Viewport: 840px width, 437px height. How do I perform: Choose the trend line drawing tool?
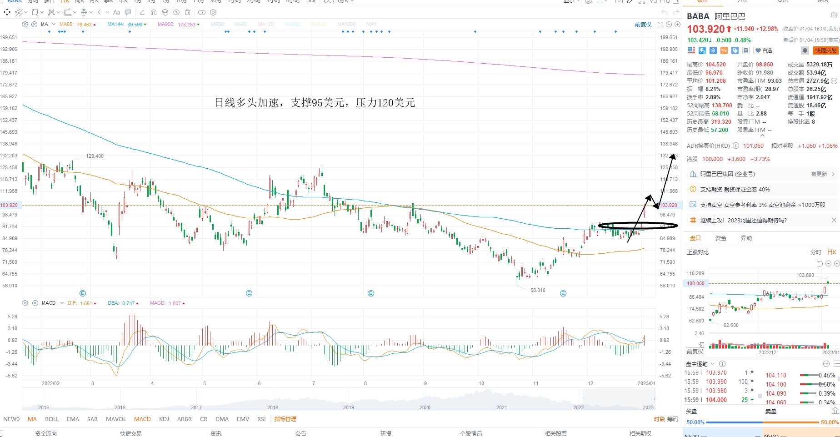(19, 12)
